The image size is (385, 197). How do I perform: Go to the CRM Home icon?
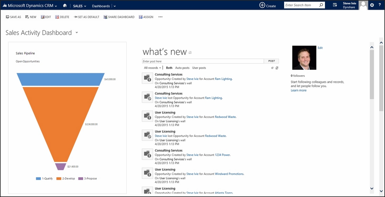pyautogui.click(x=65, y=5)
